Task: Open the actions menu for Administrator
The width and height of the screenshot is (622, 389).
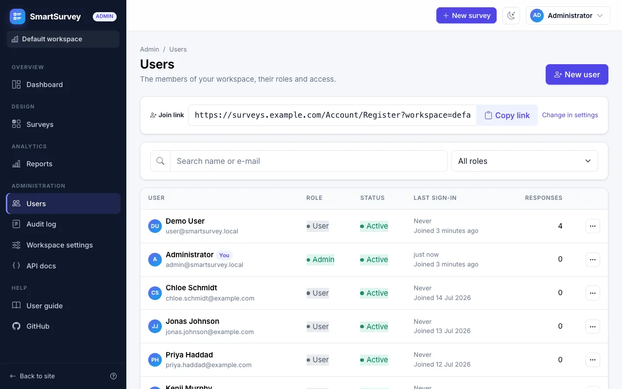Action: pos(592,260)
